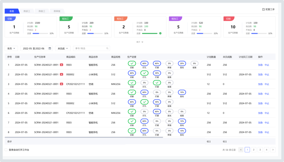Open the calendar icon in date range
This screenshot has width=284, height=162.
[x=50, y=48]
